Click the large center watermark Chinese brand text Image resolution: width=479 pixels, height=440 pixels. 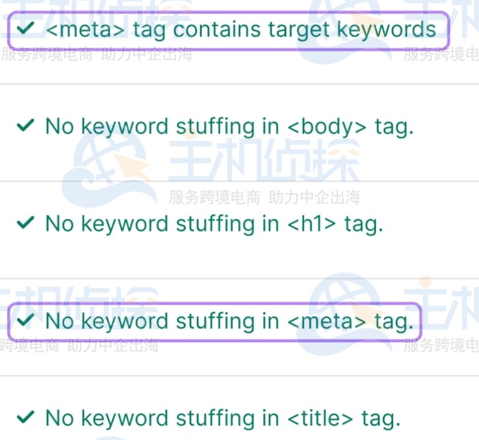pos(265,160)
